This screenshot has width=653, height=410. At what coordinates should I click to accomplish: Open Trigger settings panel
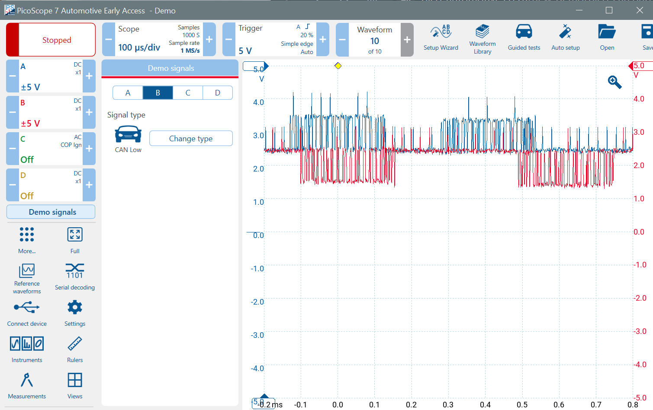(x=276, y=39)
